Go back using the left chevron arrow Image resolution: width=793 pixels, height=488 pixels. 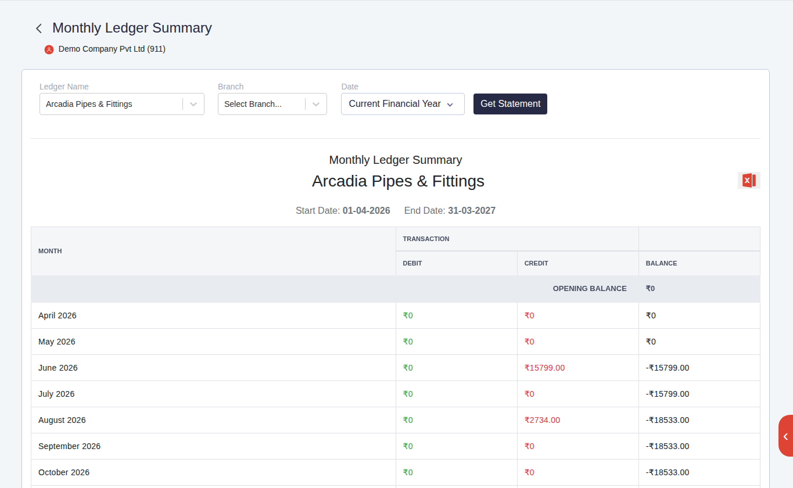[x=39, y=28]
